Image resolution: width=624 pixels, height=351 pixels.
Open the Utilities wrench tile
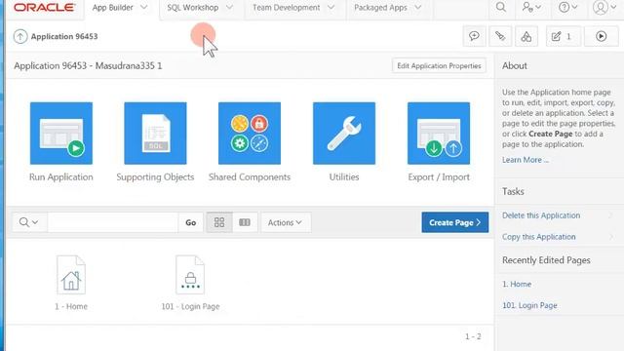[x=344, y=134]
